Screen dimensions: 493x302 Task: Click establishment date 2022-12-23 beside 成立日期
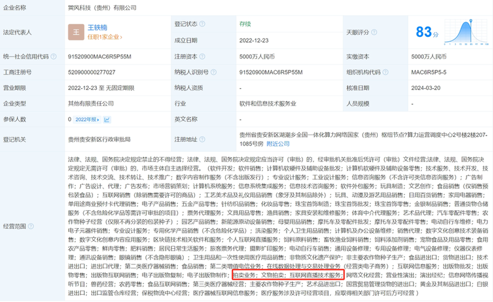click(x=254, y=41)
